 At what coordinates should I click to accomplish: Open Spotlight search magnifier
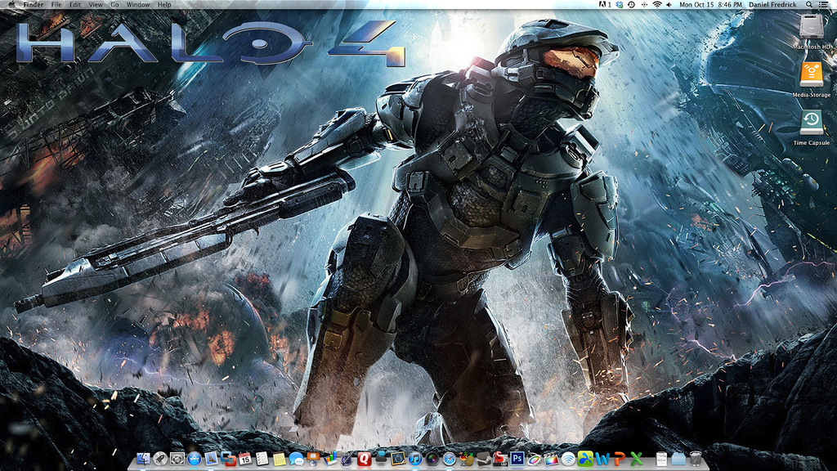click(x=809, y=4)
